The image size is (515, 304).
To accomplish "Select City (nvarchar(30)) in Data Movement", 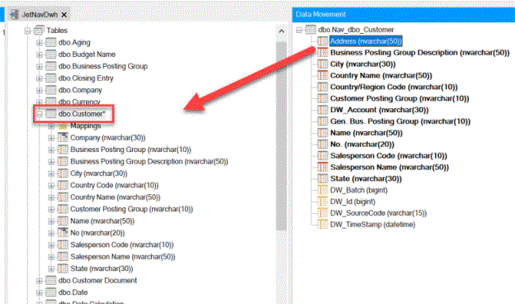I will [362, 64].
